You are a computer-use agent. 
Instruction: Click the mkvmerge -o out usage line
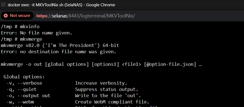pos(101,64)
